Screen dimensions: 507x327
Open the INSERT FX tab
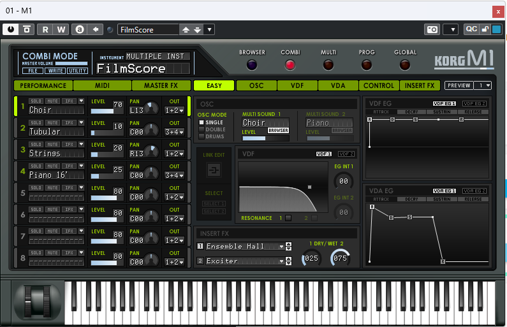[x=420, y=85]
